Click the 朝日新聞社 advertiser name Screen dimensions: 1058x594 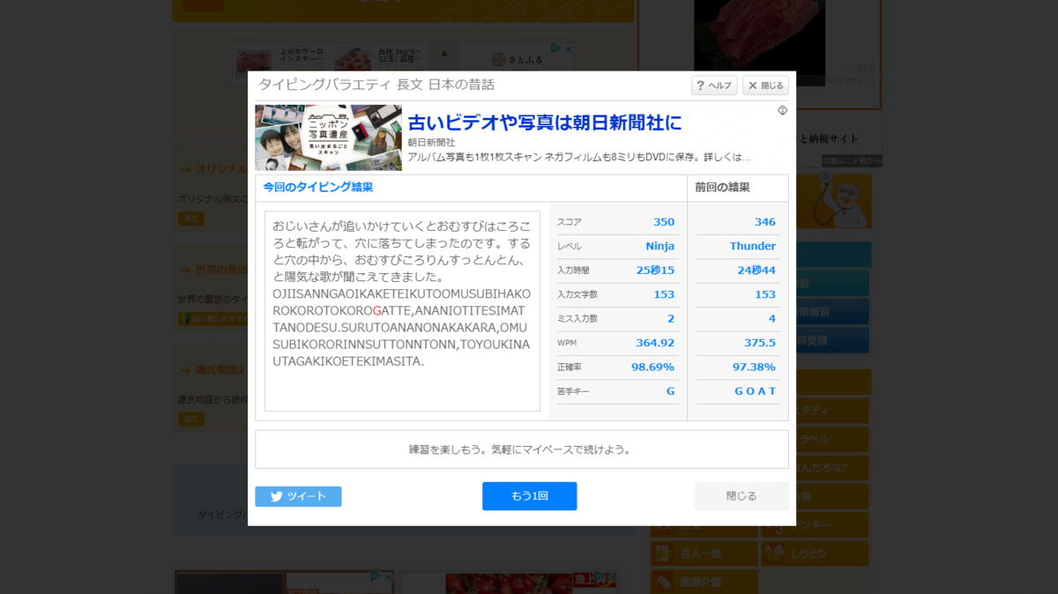point(431,142)
